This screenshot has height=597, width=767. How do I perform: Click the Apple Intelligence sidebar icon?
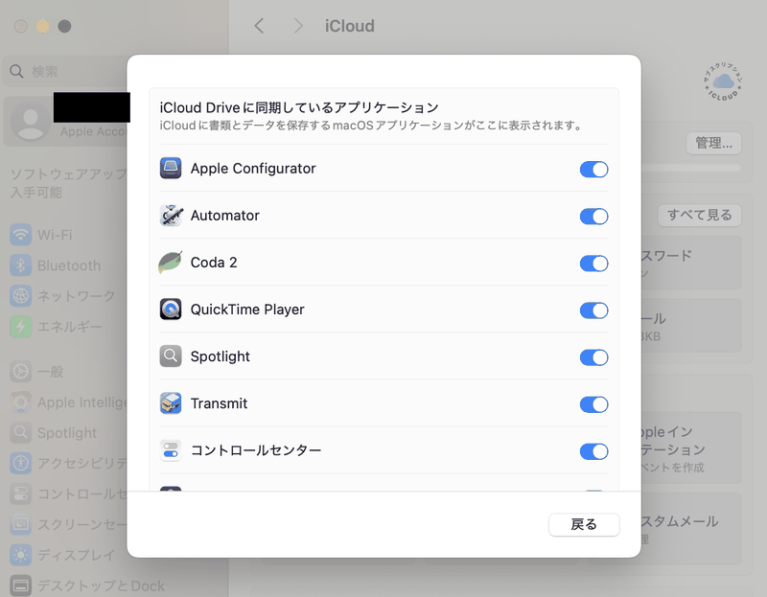[20, 402]
